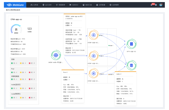Open the 仪表盘 dashboard menu
Image resolution: width=169 pixels, height=110 pixels.
tap(34, 5)
